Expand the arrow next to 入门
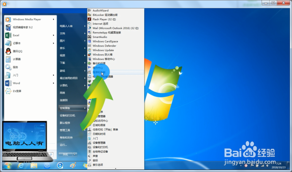The image size is (292, 172). 53,75
